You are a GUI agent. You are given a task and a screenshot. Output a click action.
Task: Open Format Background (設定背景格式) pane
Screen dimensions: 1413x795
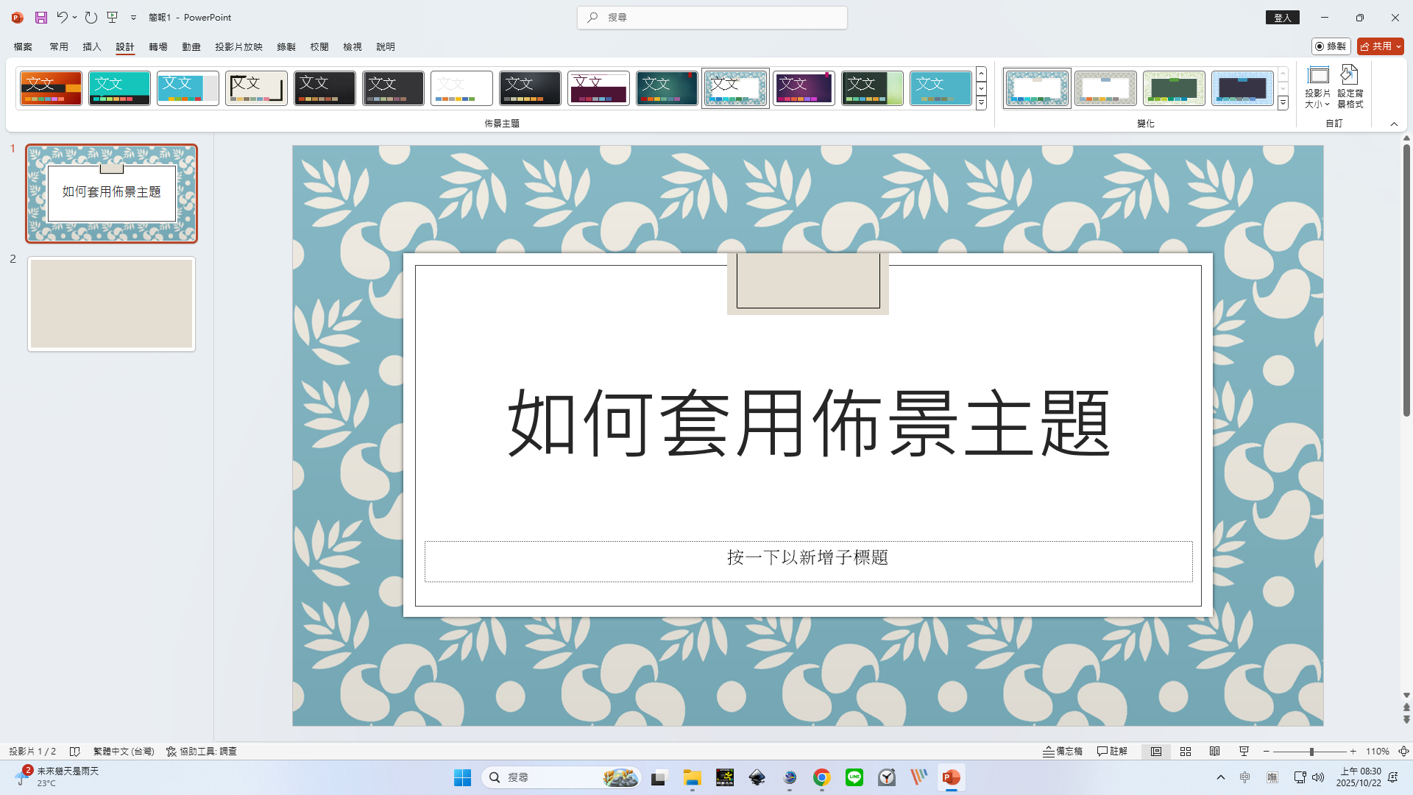1350,87
